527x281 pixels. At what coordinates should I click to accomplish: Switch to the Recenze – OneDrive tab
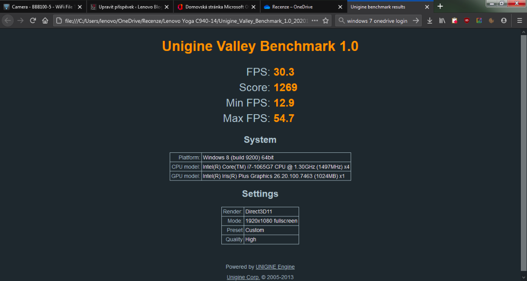299,7
